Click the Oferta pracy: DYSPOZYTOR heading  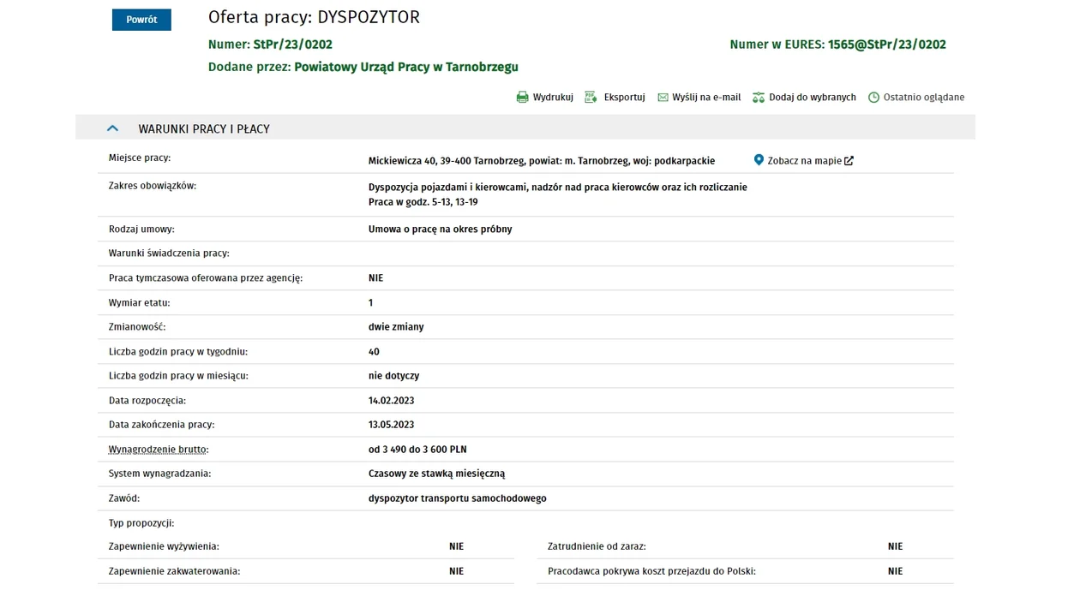click(314, 17)
